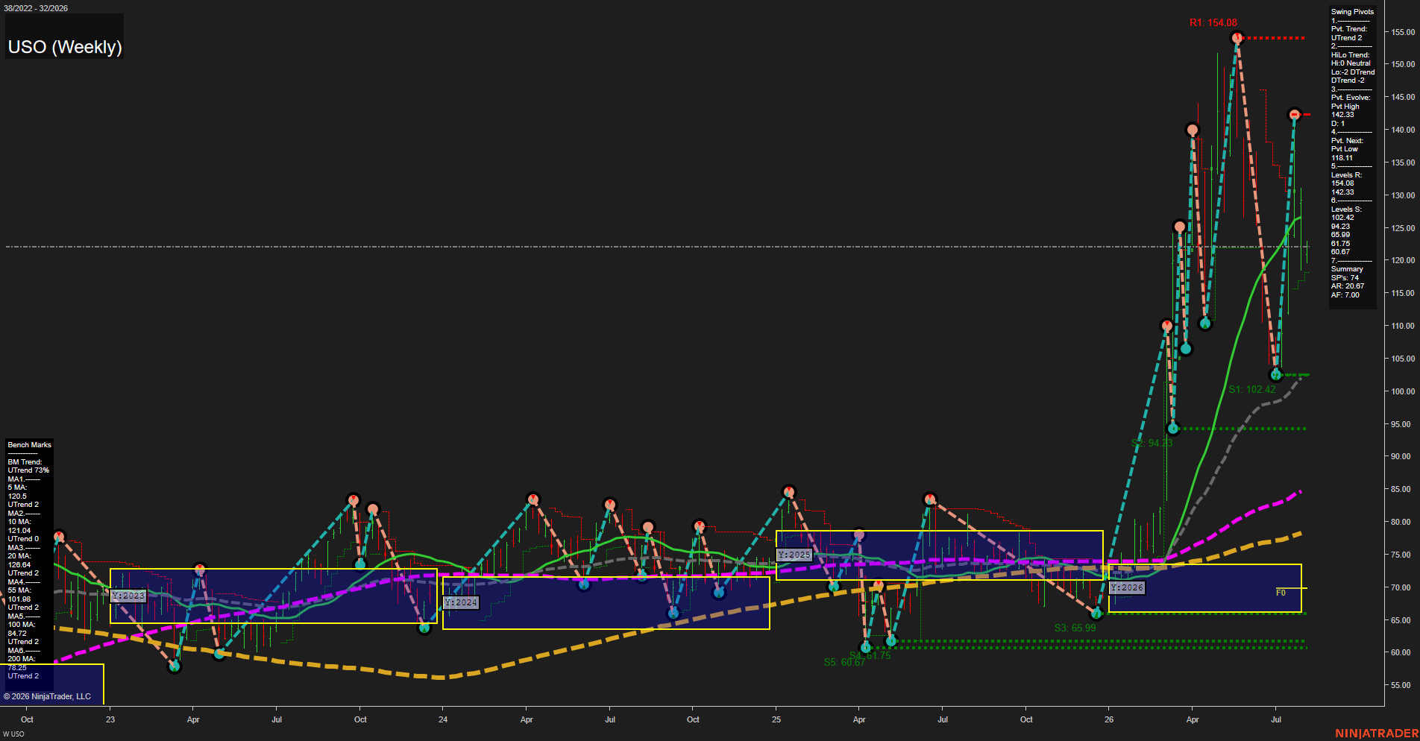Click the 5 MA: label in Bench Marks
The height and width of the screenshot is (741, 1420).
(x=18, y=488)
